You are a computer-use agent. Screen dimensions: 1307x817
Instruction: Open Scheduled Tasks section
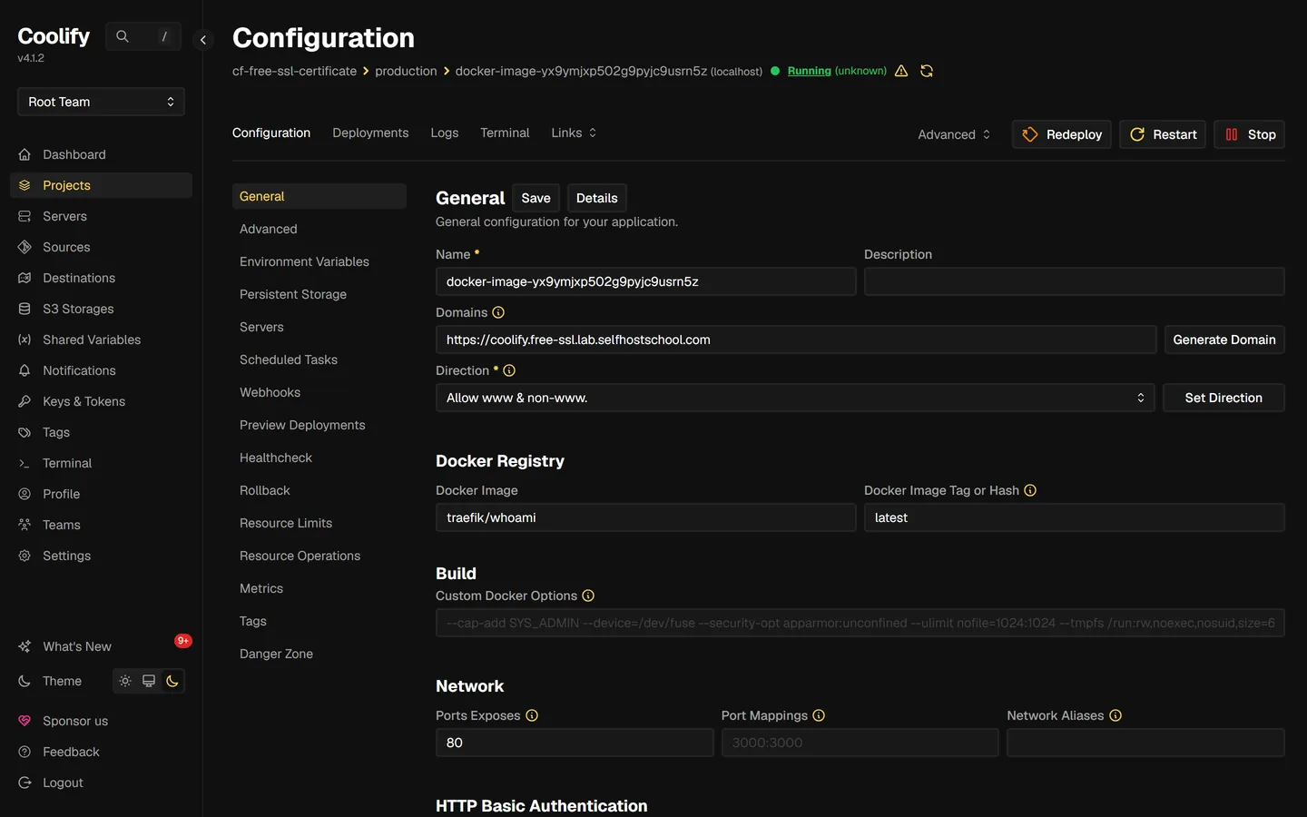point(319,359)
